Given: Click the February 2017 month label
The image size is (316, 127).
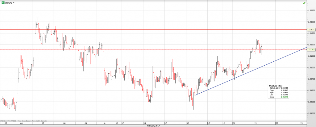Looking at the screenshot, I should [153, 126].
